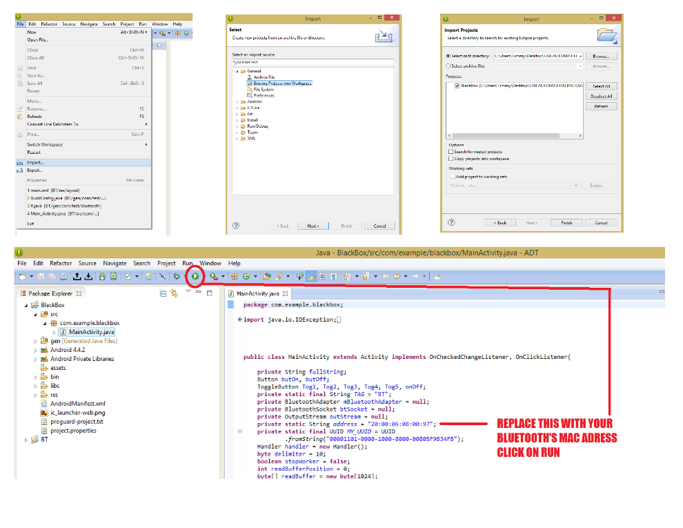Screen dimensions: 683x528
Task: Maximize the Package Explorer panel
Action: [210, 293]
